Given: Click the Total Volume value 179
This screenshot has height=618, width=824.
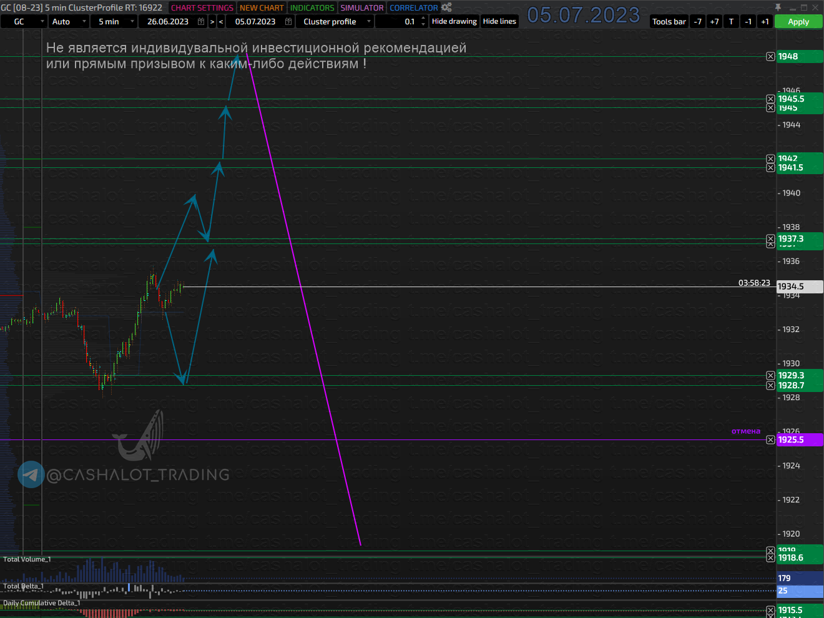Looking at the screenshot, I should (800, 579).
